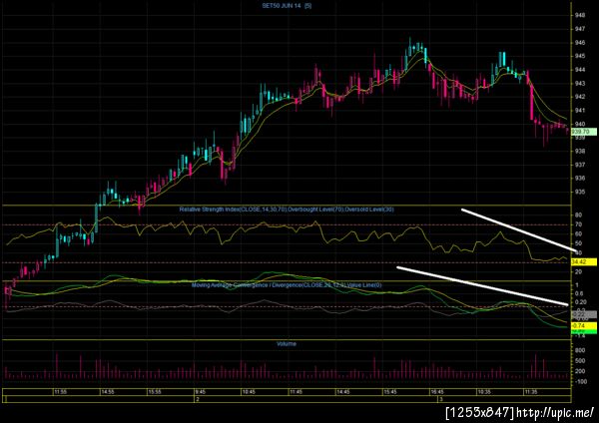Select the 9:45 time axis marker
This screenshot has width=599, height=423.
coord(201,392)
